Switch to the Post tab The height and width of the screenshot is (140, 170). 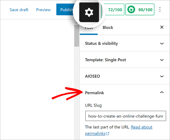(x=89, y=28)
